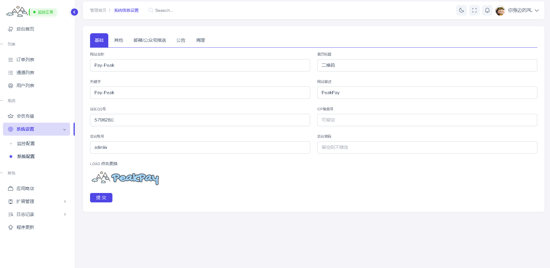Open 会员充值 crown menu item

point(25,116)
